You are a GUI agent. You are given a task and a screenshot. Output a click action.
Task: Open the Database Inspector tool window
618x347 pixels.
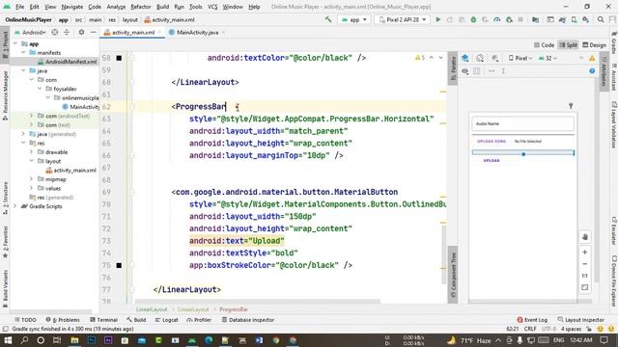coord(247,320)
